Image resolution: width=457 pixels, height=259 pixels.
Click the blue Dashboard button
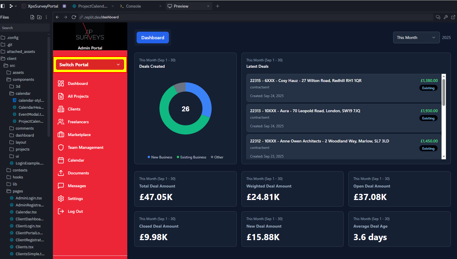(153, 37)
